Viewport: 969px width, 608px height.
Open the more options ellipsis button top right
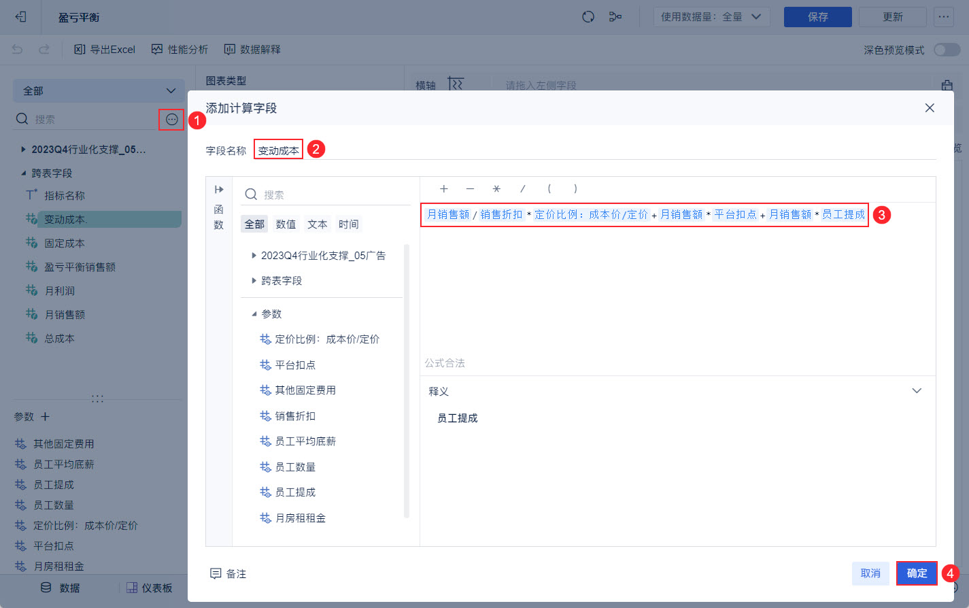click(x=944, y=17)
